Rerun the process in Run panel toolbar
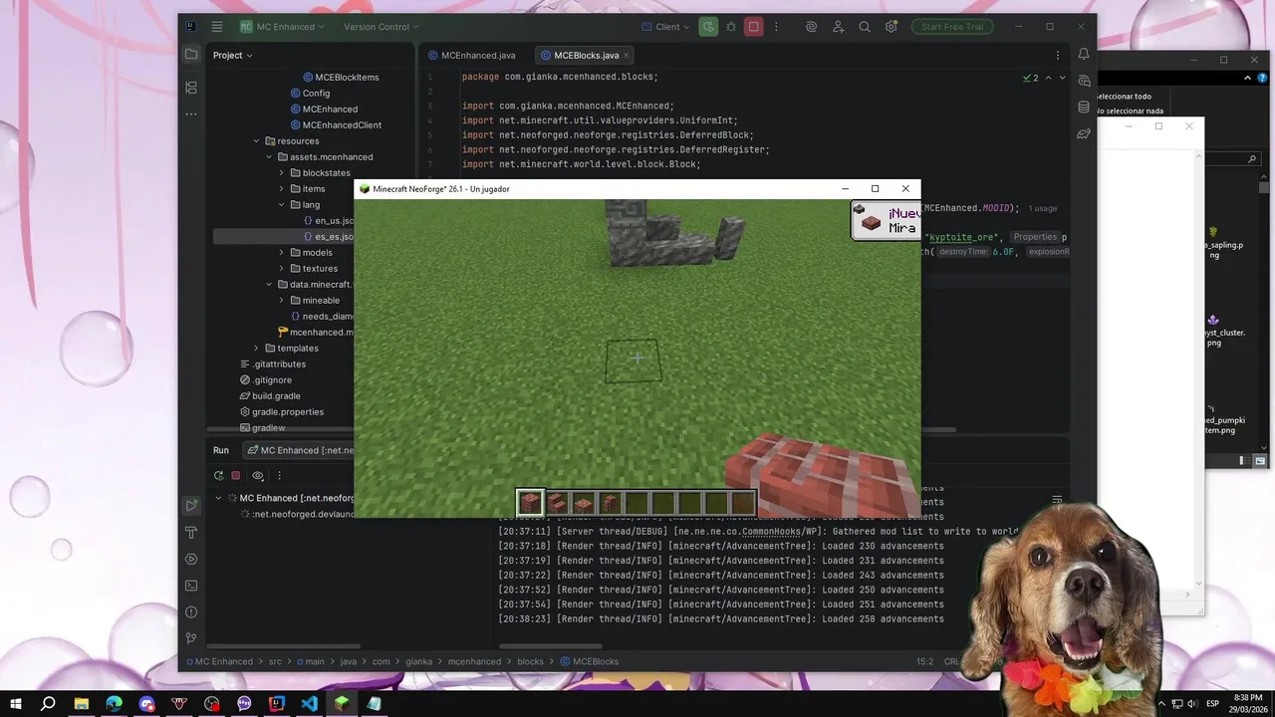This screenshot has width=1275, height=717. pos(219,476)
